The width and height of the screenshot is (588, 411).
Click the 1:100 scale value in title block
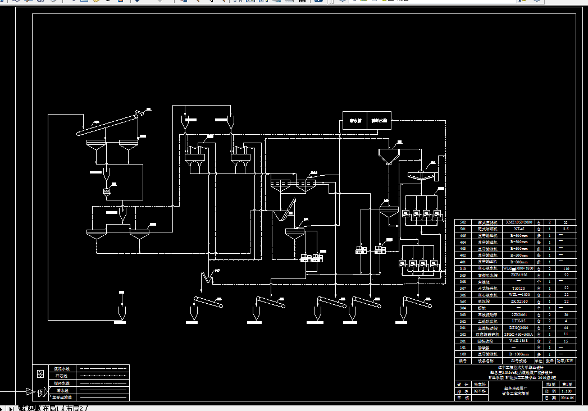[x=567, y=391]
